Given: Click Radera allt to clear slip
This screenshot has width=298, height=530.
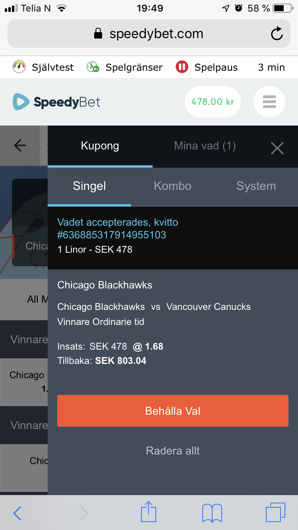Looking at the screenshot, I should click(x=173, y=451).
